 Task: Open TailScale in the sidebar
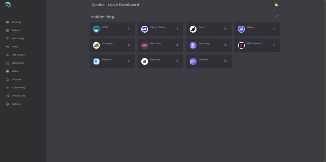pyautogui.click(x=16, y=79)
